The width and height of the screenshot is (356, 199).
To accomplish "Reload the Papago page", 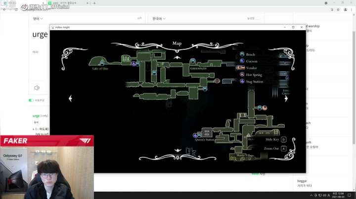I will tap(16, 9).
